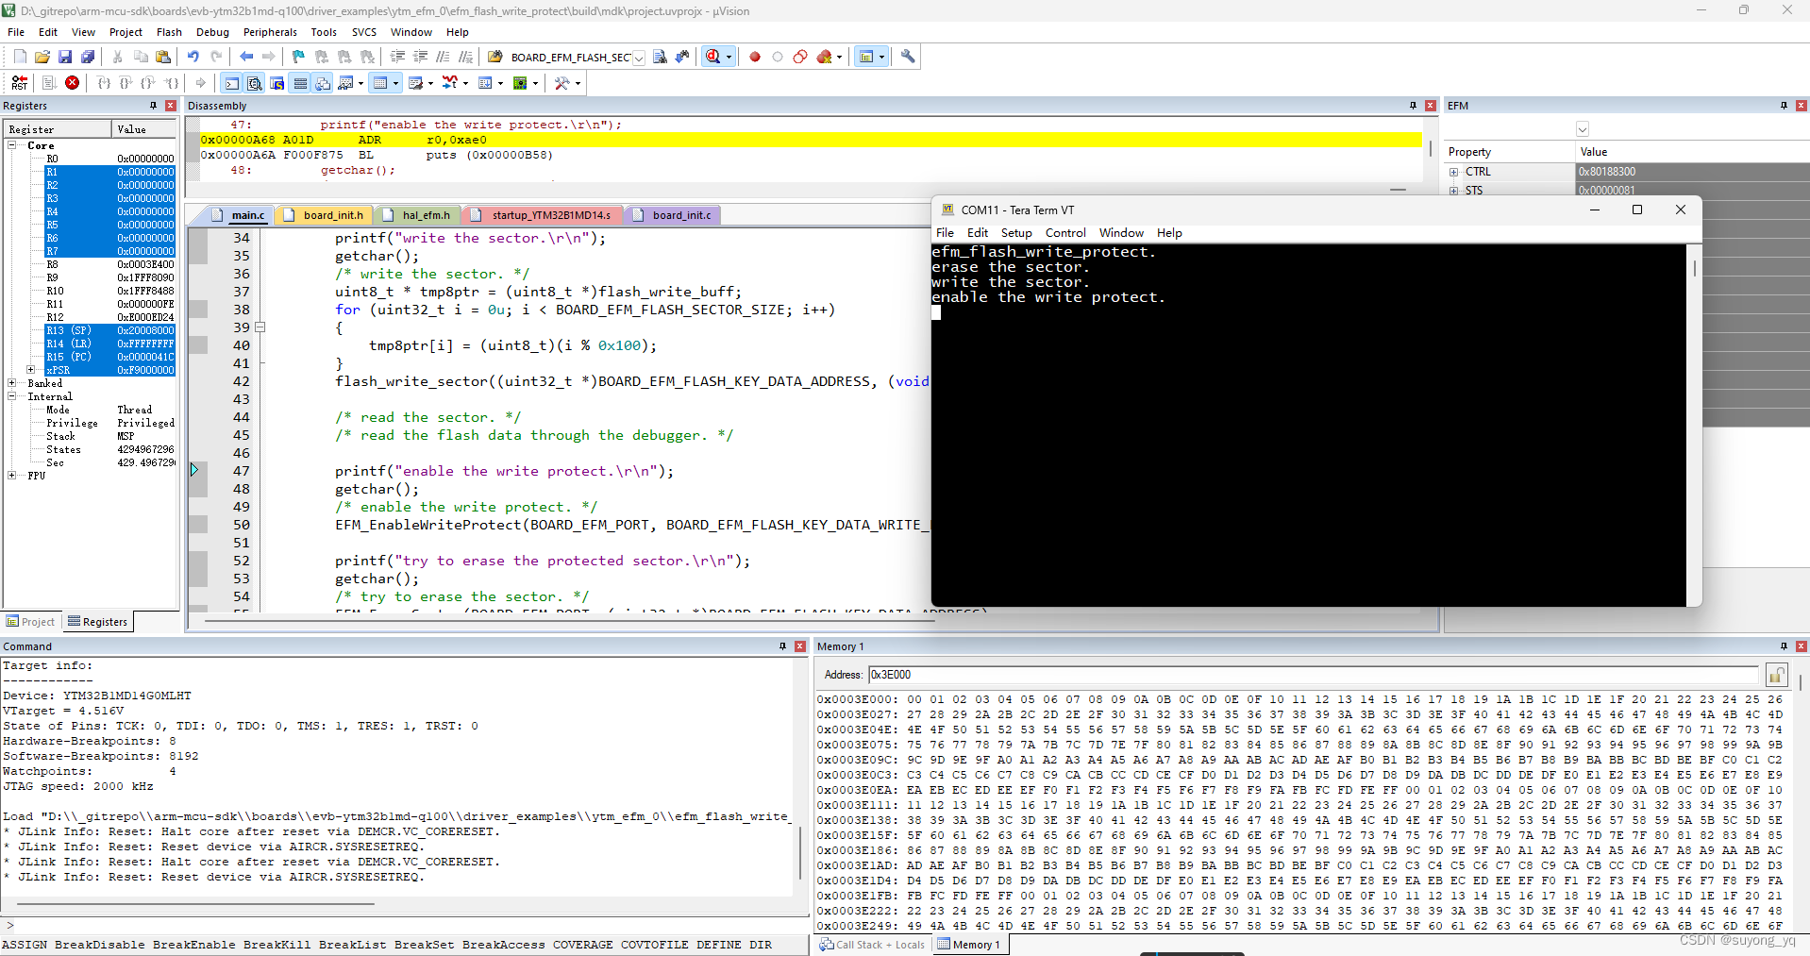Focus the Command window prompt line

pos(404,926)
